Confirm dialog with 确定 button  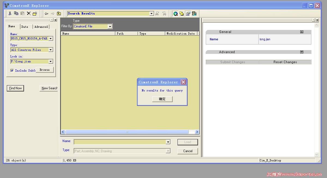click(162, 99)
